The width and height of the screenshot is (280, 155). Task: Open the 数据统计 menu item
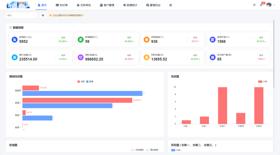coord(130,5)
